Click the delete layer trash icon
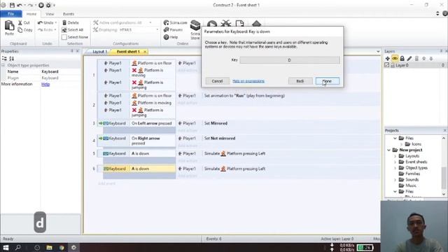This screenshot has height=252, width=448. [416, 58]
